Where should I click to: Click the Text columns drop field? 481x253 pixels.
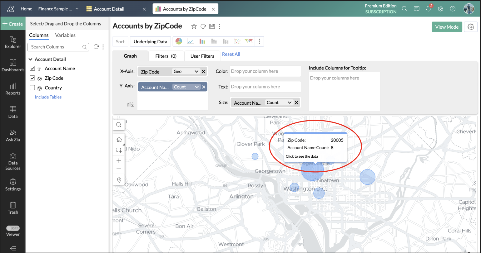pos(265,87)
